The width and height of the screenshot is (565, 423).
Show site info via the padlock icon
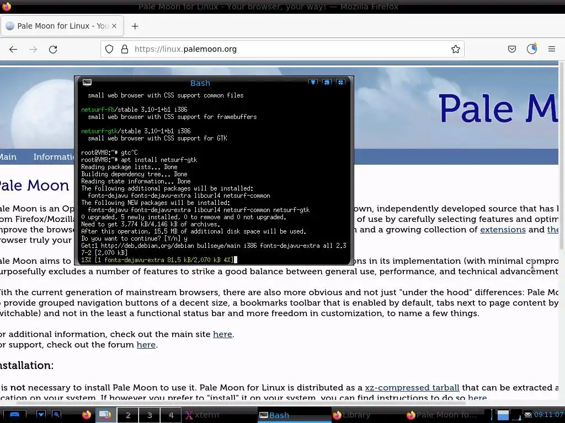tap(125, 49)
